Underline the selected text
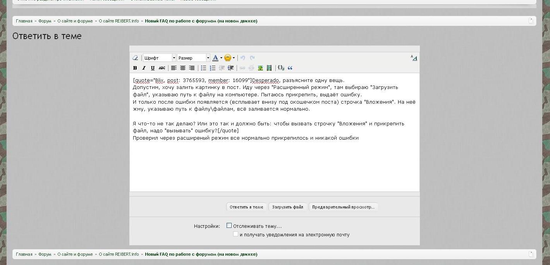The image size is (550, 265). 153,68
